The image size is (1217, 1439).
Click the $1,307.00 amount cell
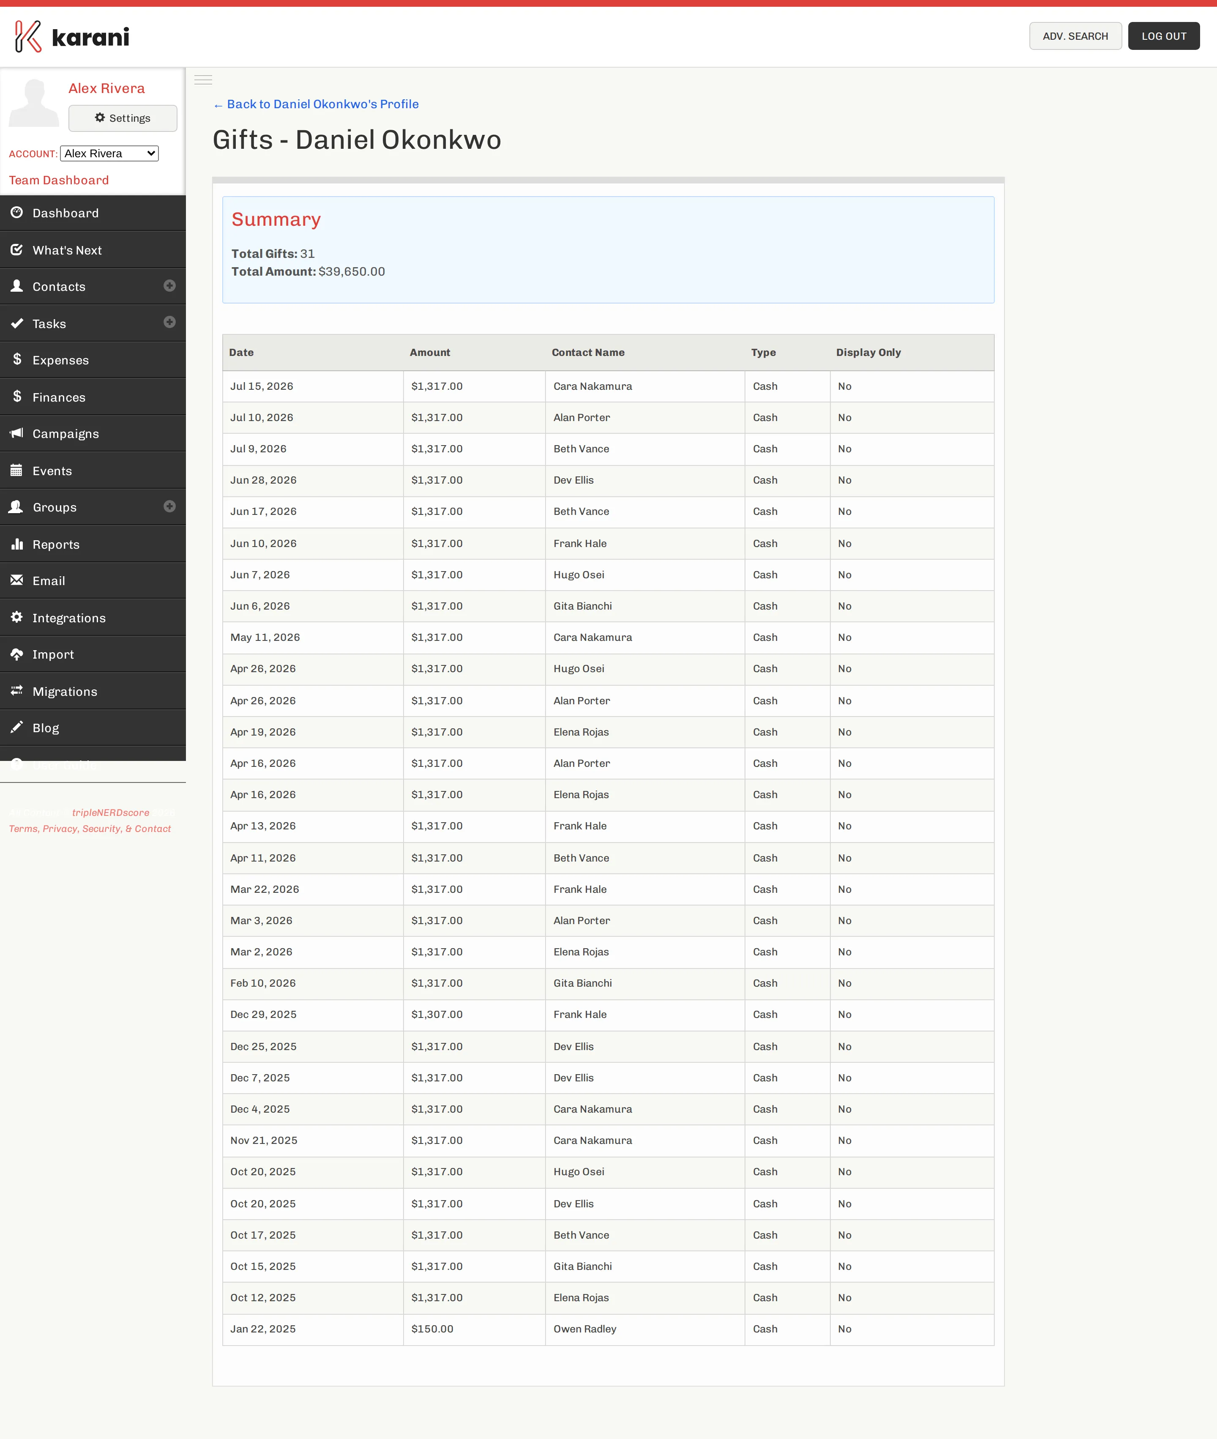point(474,1015)
